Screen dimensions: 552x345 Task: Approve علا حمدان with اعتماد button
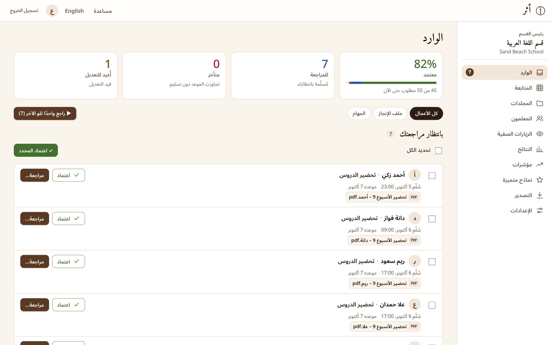(68, 305)
